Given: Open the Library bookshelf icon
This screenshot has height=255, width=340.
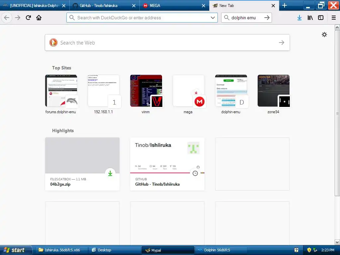Looking at the screenshot, I should click(x=310, y=18).
